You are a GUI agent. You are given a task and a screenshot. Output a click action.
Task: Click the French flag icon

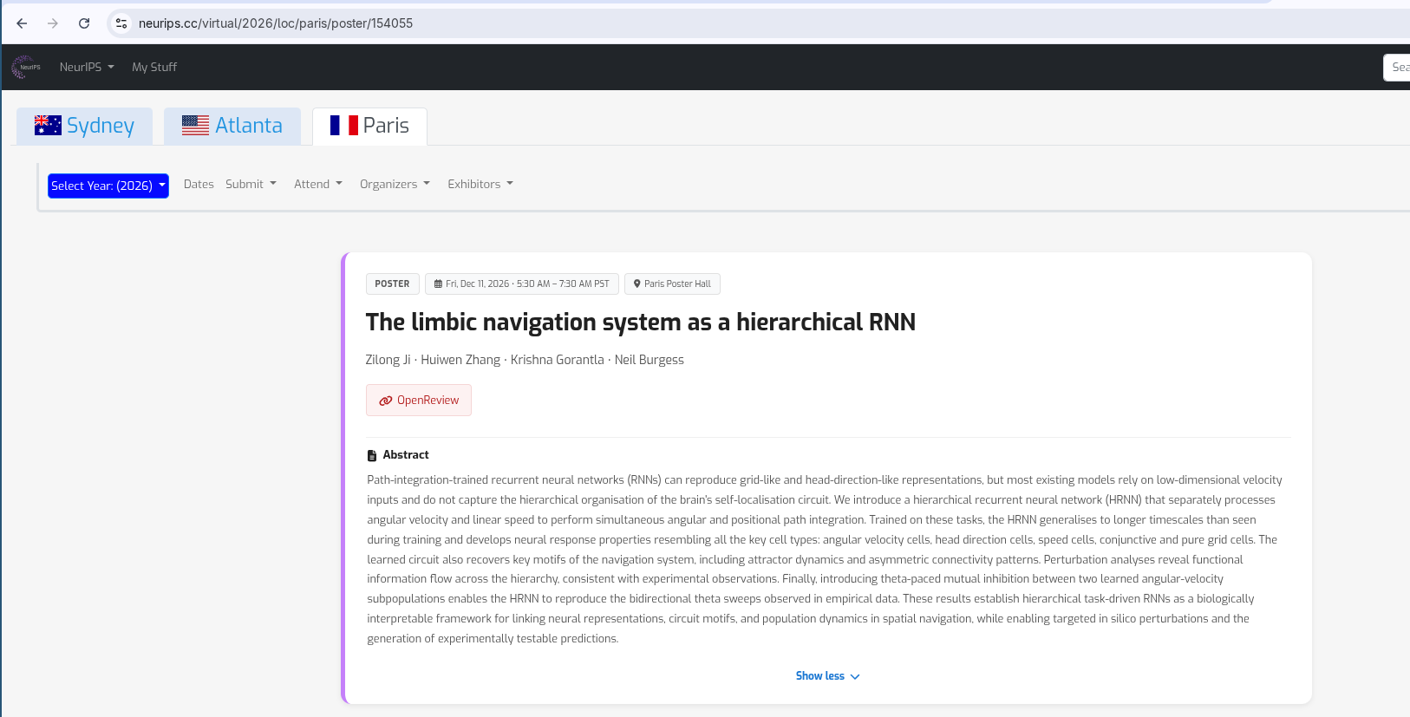tap(344, 126)
